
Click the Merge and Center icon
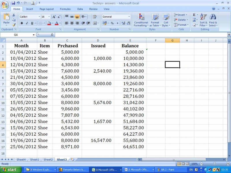(95, 23)
